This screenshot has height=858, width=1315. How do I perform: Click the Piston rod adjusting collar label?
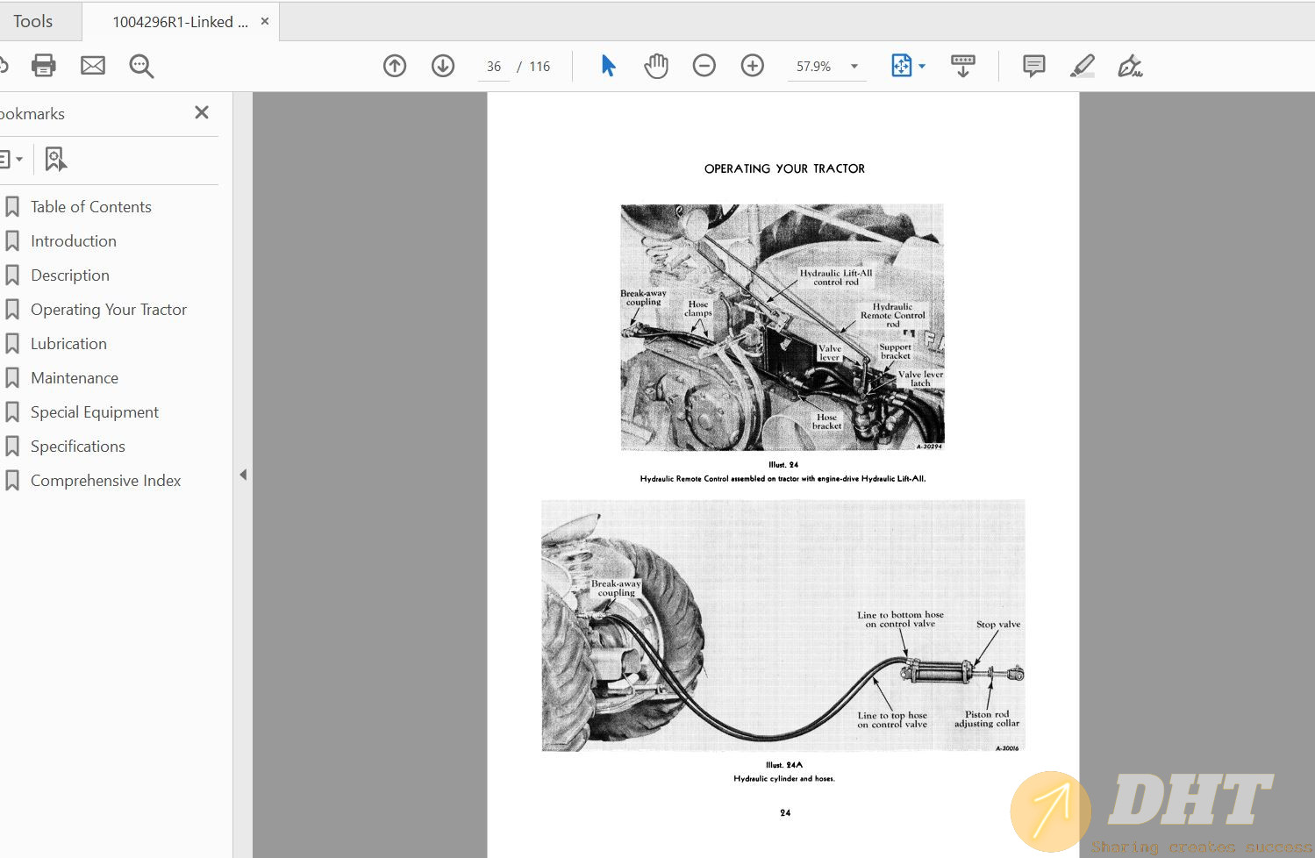[x=987, y=719]
